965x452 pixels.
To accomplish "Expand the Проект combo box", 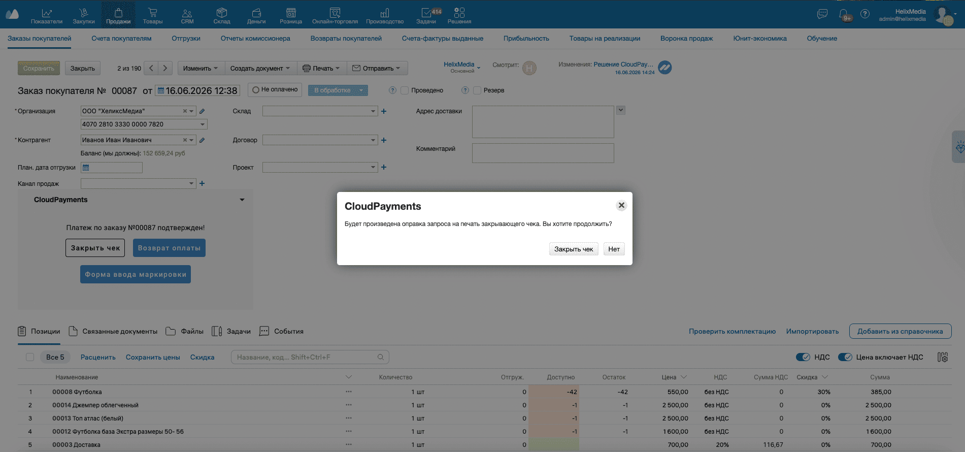I will [x=373, y=167].
